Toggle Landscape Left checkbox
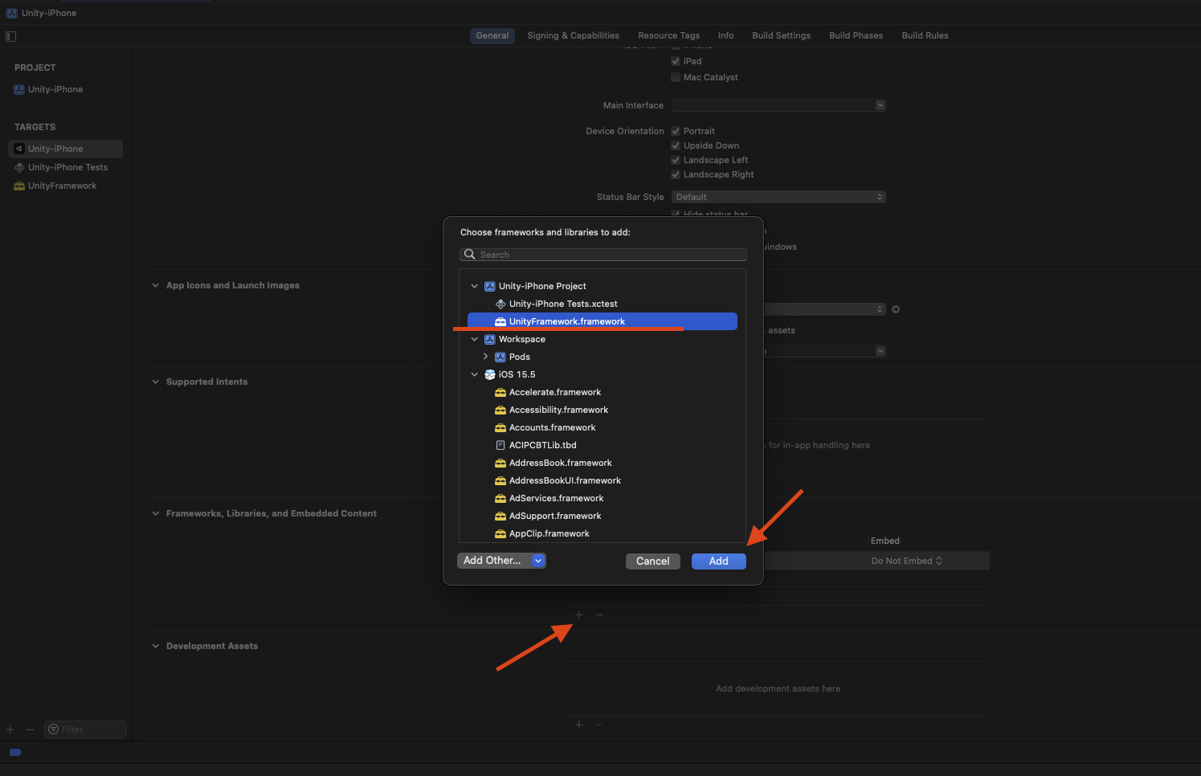 pyautogui.click(x=676, y=160)
